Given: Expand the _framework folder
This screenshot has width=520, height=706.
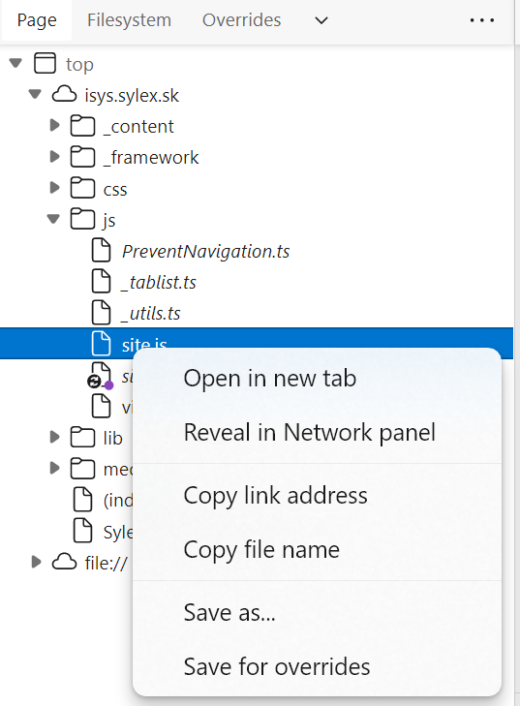Looking at the screenshot, I should pyautogui.click(x=54, y=157).
